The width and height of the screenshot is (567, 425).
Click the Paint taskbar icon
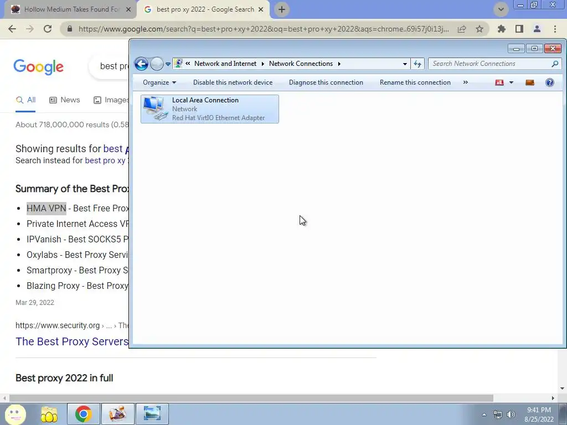click(118, 414)
